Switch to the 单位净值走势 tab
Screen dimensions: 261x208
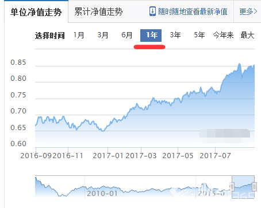pyautogui.click(x=36, y=12)
